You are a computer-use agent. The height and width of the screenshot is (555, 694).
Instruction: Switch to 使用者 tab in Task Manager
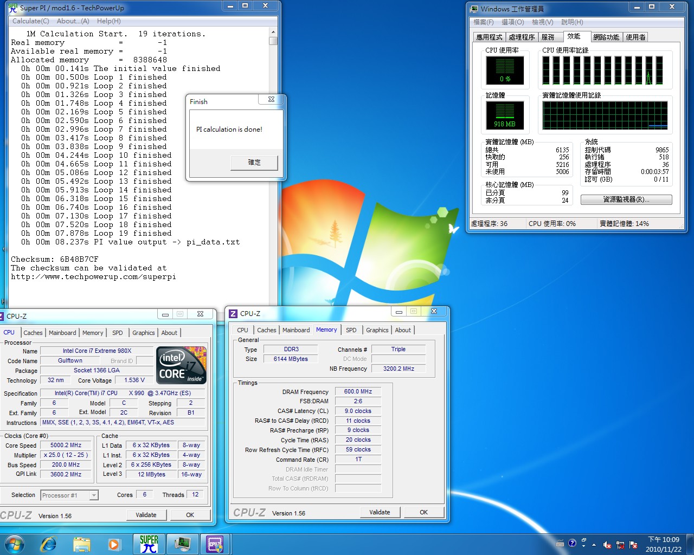click(x=635, y=37)
